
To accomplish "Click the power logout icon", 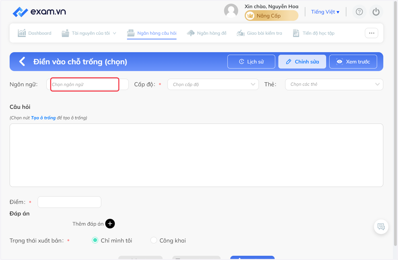I will pos(376,12).
